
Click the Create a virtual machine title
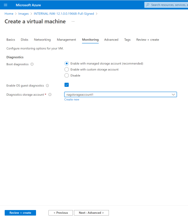35,21
